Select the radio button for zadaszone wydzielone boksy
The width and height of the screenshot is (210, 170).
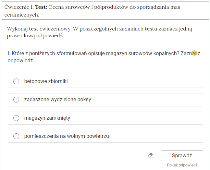(x=16, y=100)
